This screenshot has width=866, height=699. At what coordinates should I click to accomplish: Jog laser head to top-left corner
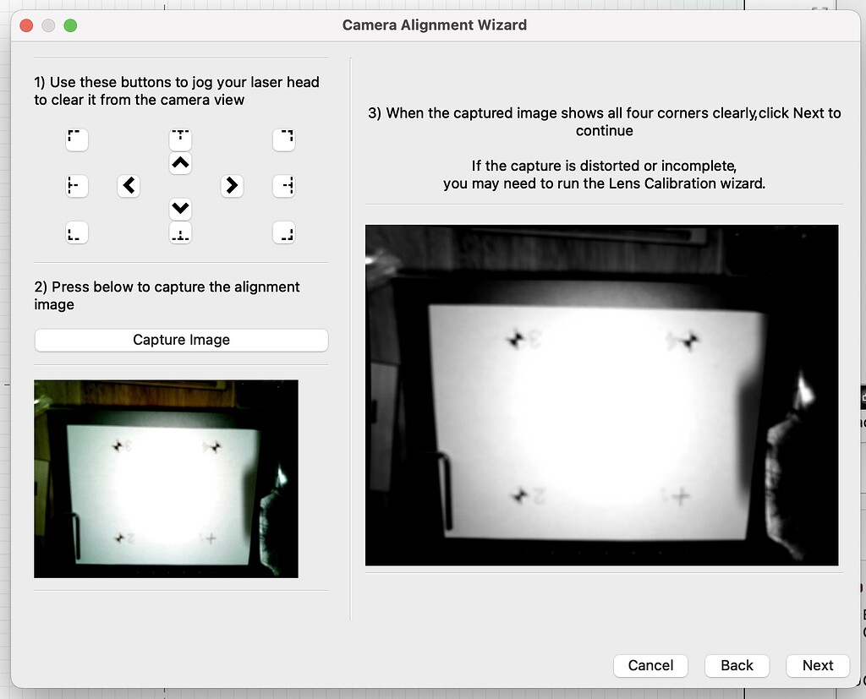click(x=77, y=139)
